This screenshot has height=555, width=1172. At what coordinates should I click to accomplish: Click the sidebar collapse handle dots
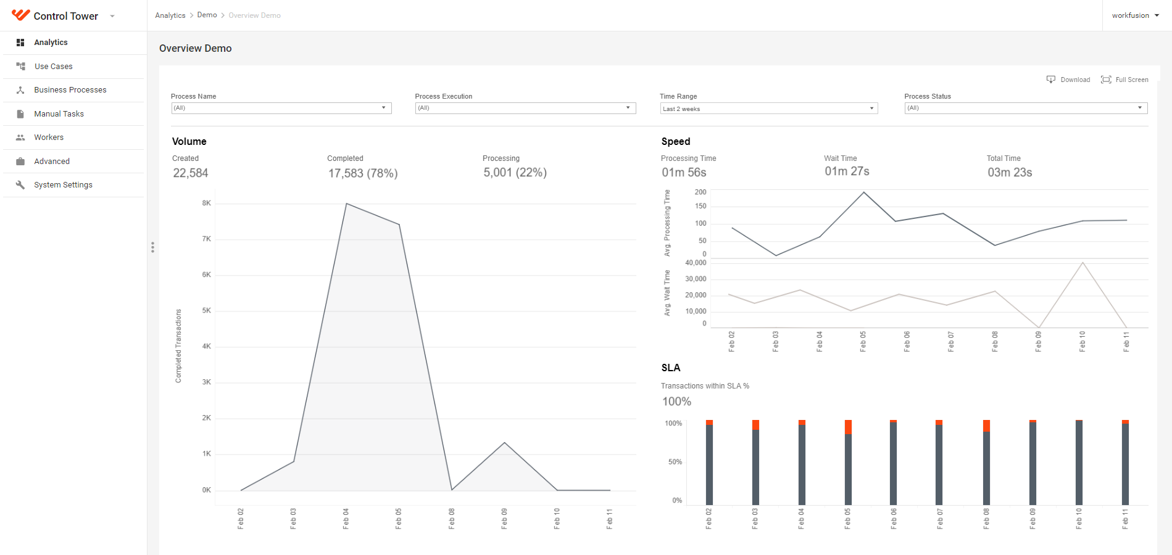click(152, 247)
